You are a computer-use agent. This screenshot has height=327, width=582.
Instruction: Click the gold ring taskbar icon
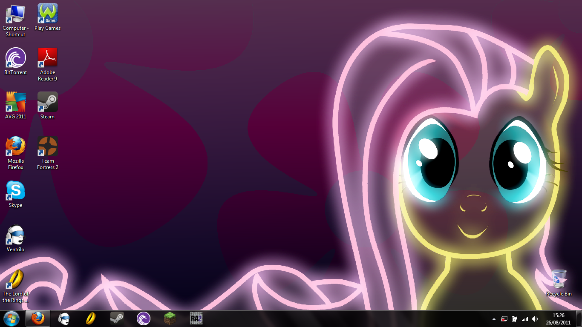point(91,318)
